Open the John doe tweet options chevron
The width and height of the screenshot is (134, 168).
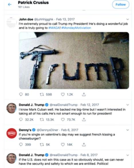pos(127,19)
